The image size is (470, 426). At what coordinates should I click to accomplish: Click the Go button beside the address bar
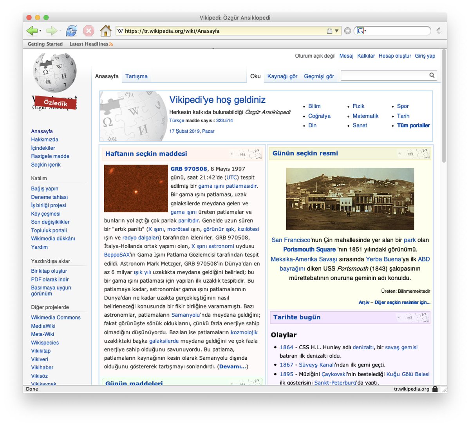click(x=347, y=31)
